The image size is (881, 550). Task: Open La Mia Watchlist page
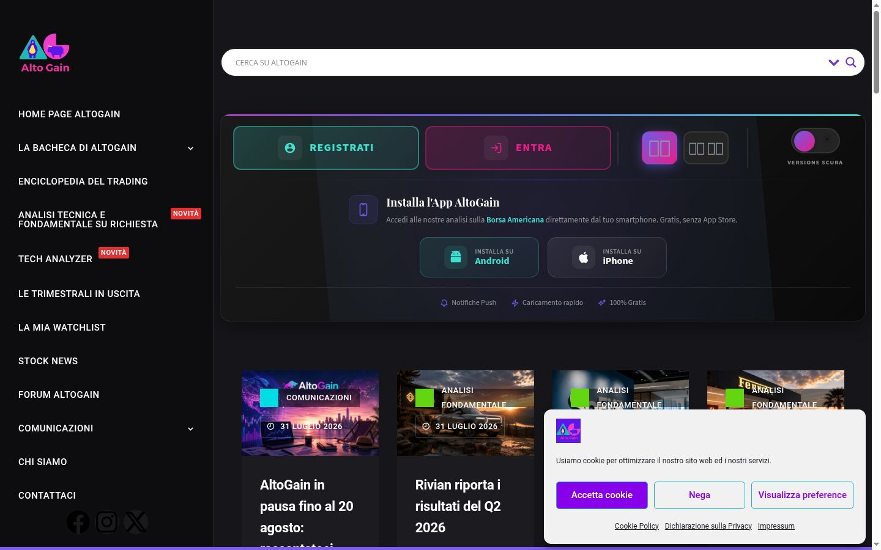62,328
